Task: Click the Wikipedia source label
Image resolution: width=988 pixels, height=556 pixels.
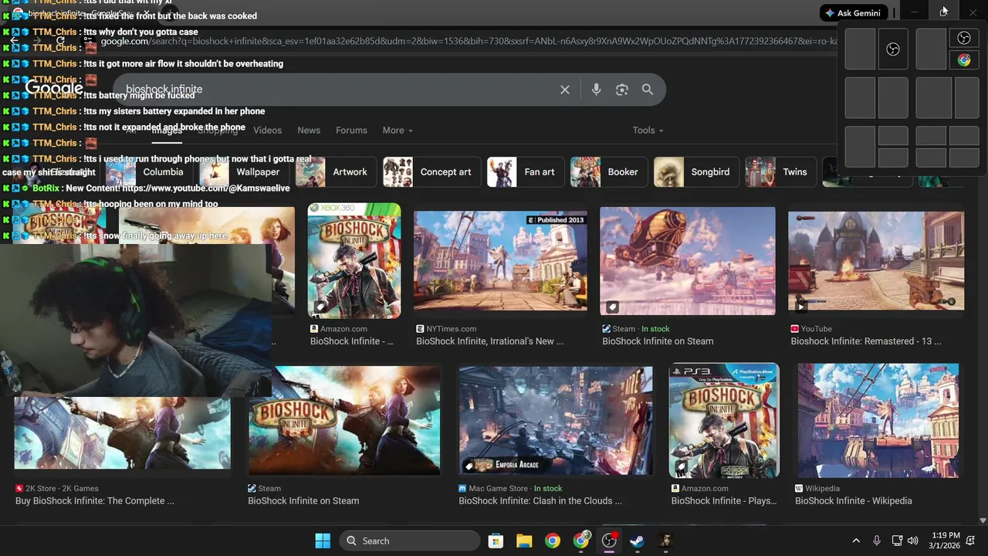Action: [823, 489]
